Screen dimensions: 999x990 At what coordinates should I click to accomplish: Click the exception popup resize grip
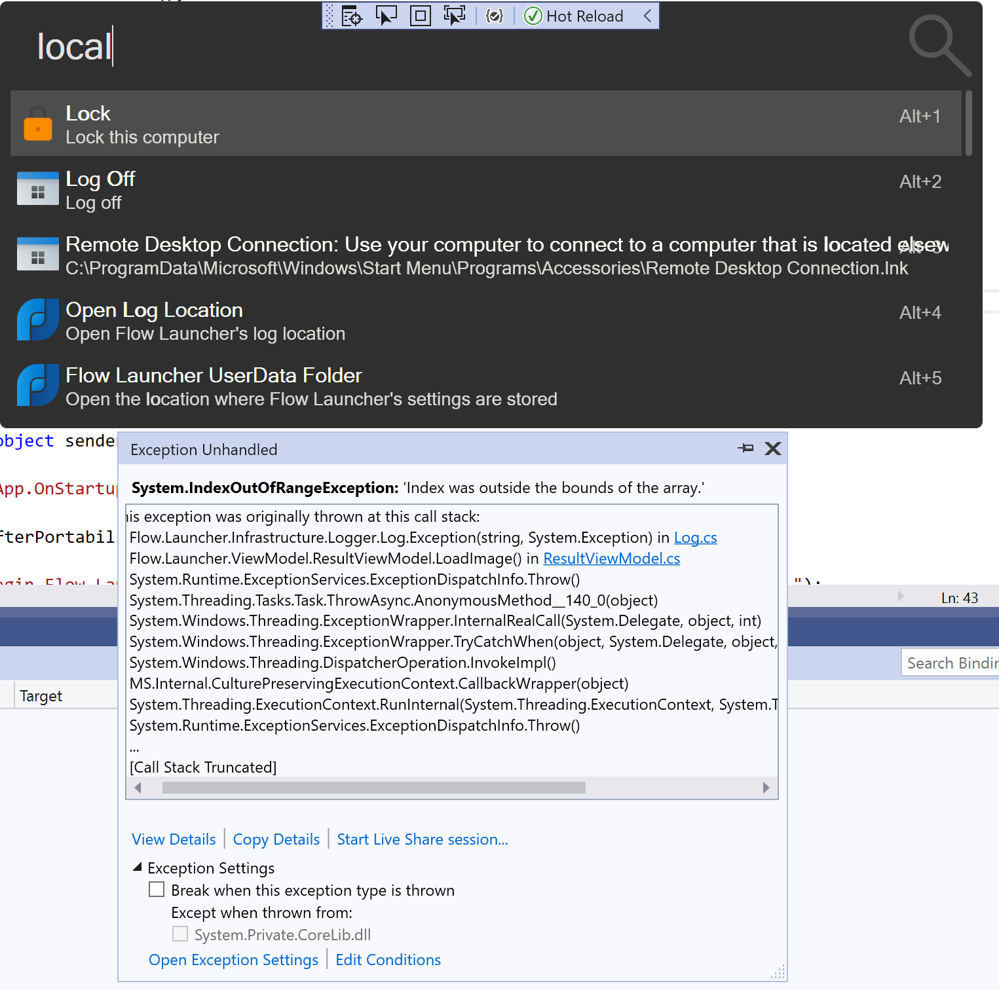coord(778,972)
